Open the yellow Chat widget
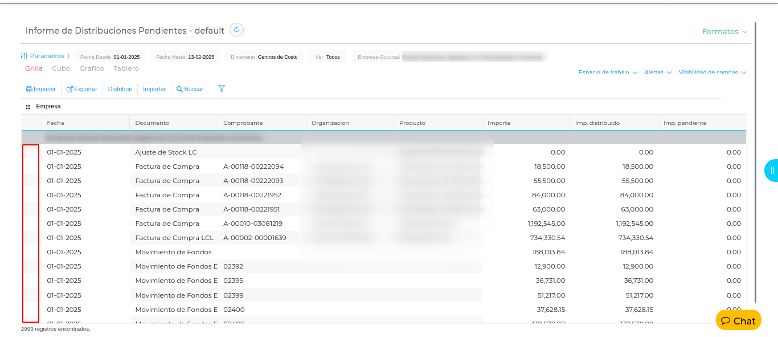778x337 pixels. tap(738, 320)
